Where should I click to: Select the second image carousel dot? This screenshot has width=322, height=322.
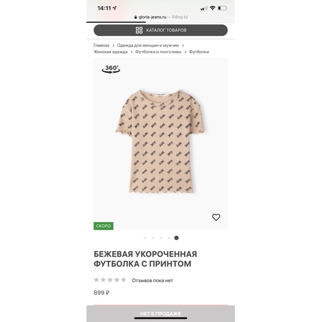point(153,238)
